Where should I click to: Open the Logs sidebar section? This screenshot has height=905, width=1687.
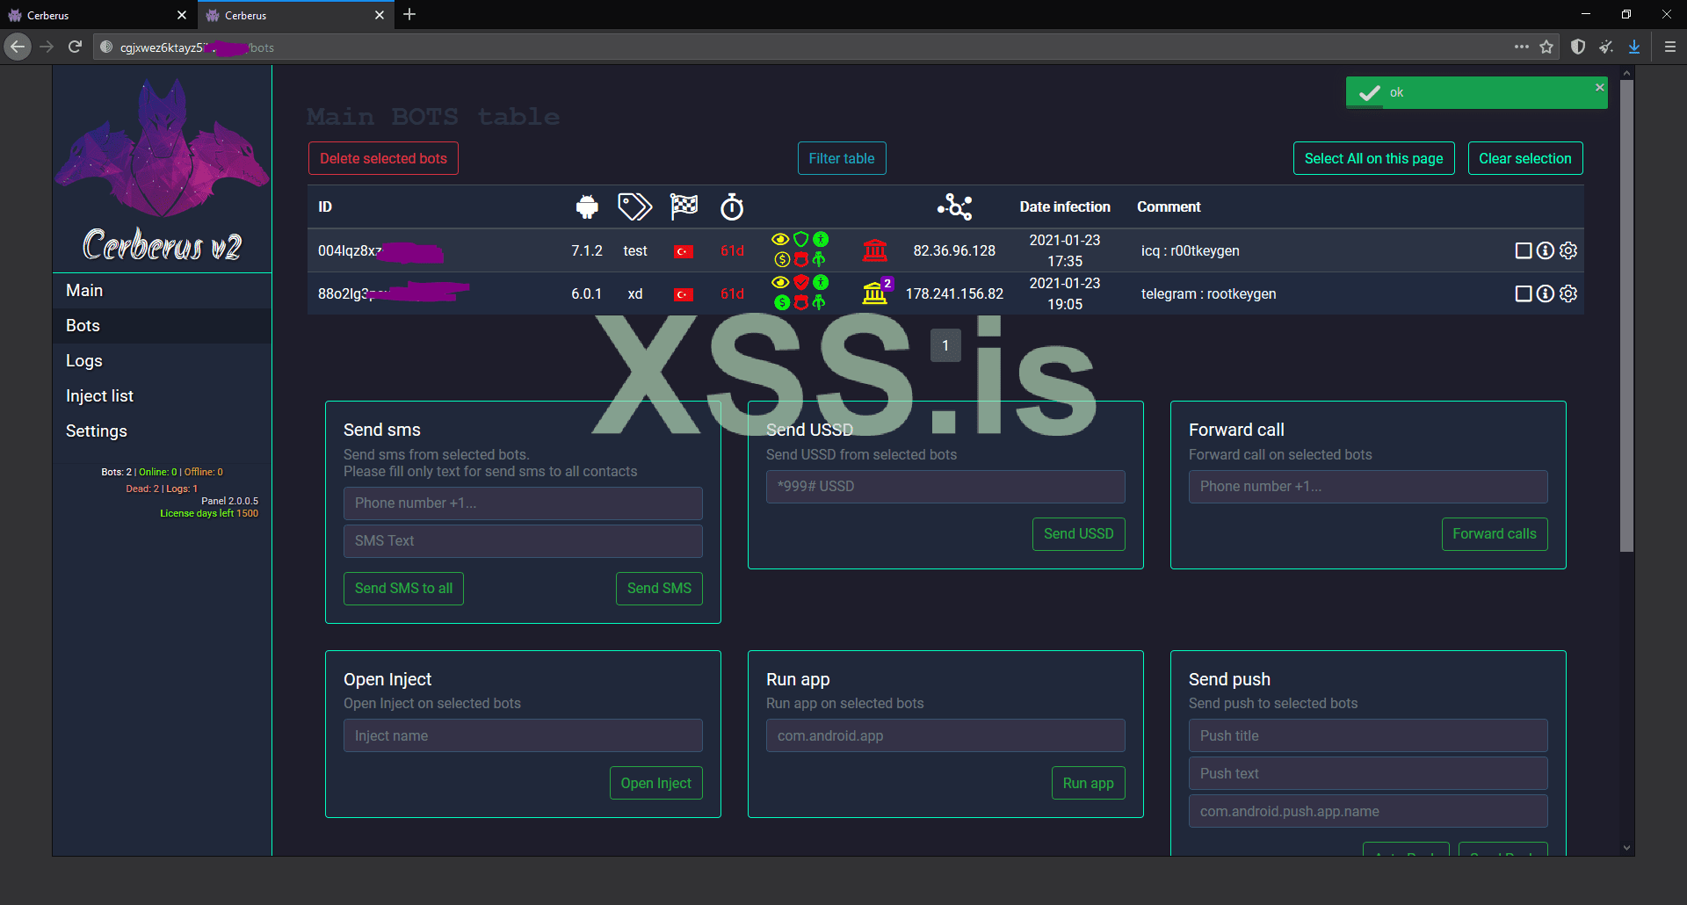click(163, 361)
